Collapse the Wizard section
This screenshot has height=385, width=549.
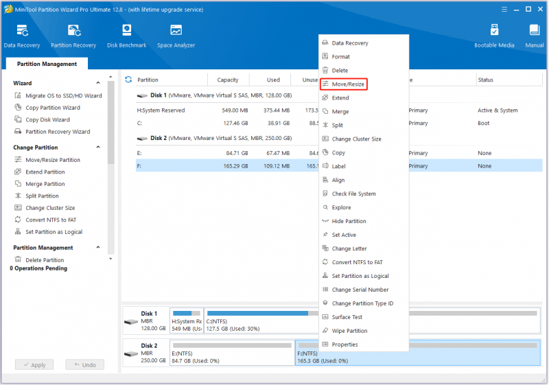click(x=98, y=83)
